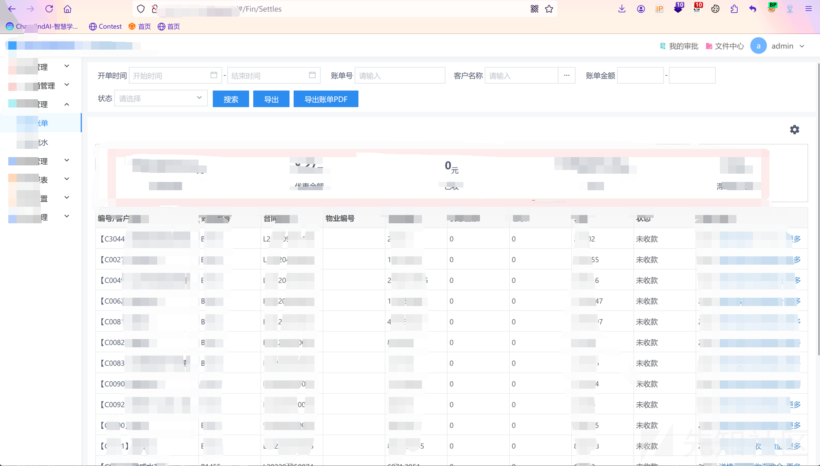820x466 pixels.
Task: Click the 导出账单PDF button
Action: tap(326, 99)
